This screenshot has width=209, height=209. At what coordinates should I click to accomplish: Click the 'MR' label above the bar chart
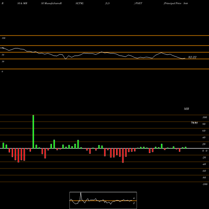(x=186, y=109)
